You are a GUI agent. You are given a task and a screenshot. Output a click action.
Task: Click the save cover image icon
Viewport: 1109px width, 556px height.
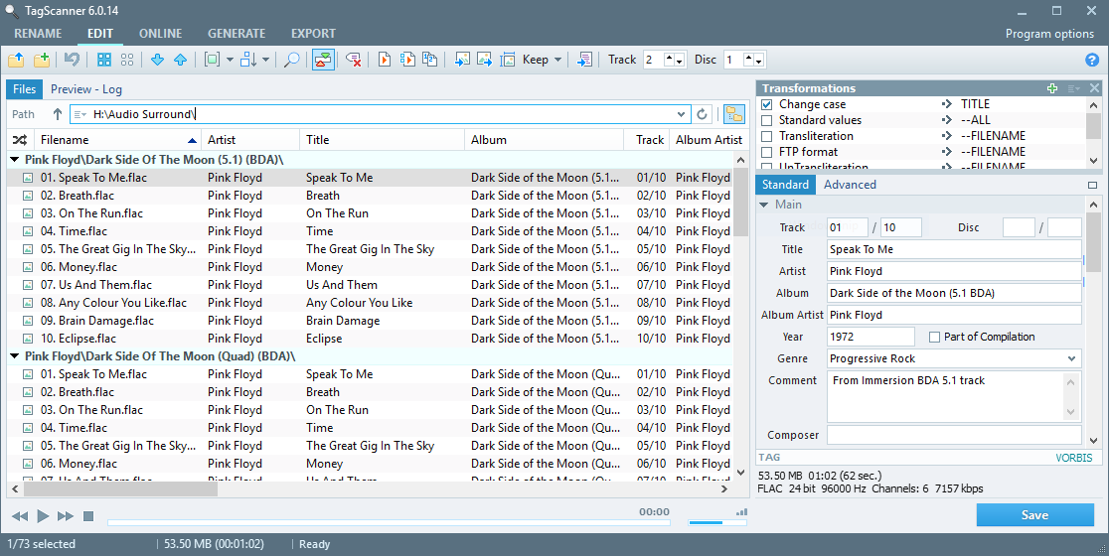click(x=485, y=60)
